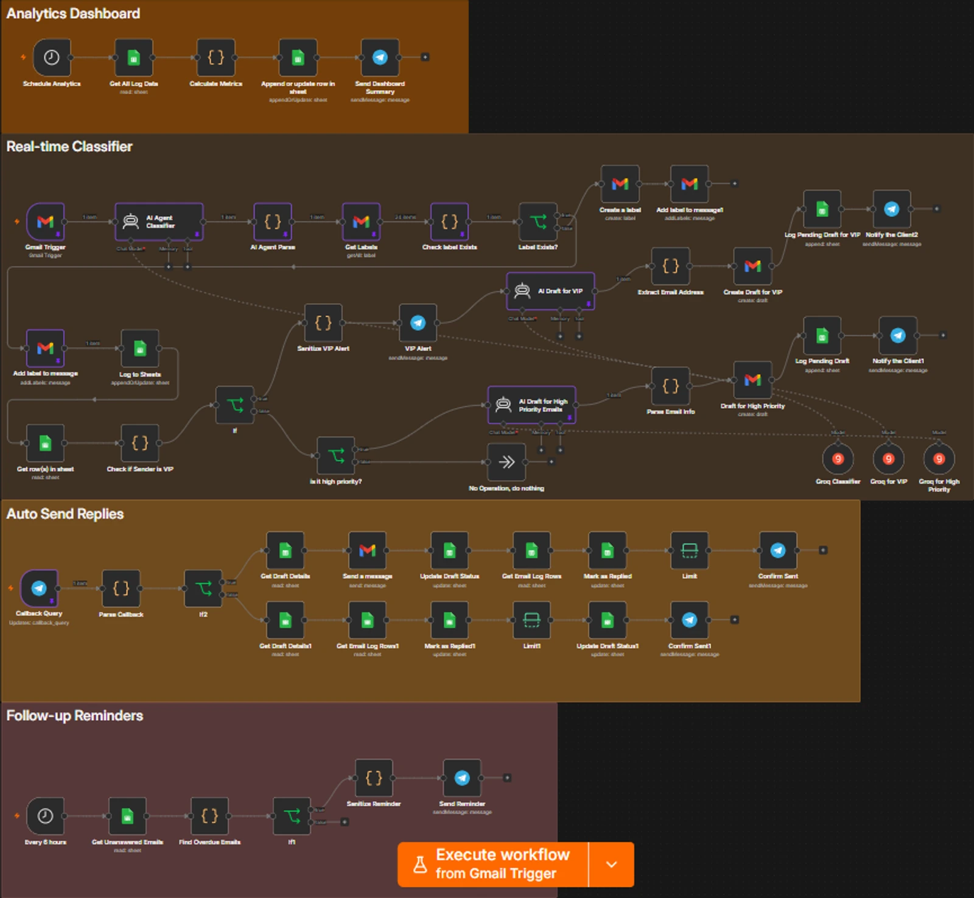Select the Groq Classifier model node
The image size is (974, 898).
(x=838, y=459)
